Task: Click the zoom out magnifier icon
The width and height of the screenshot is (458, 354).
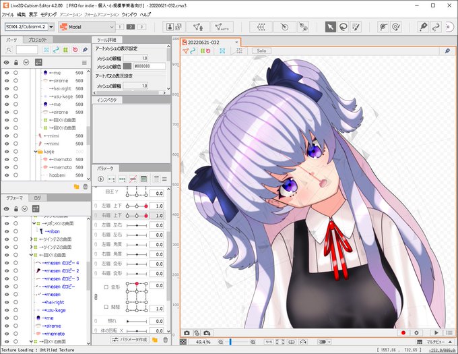Action: click(x=220, y=342)
